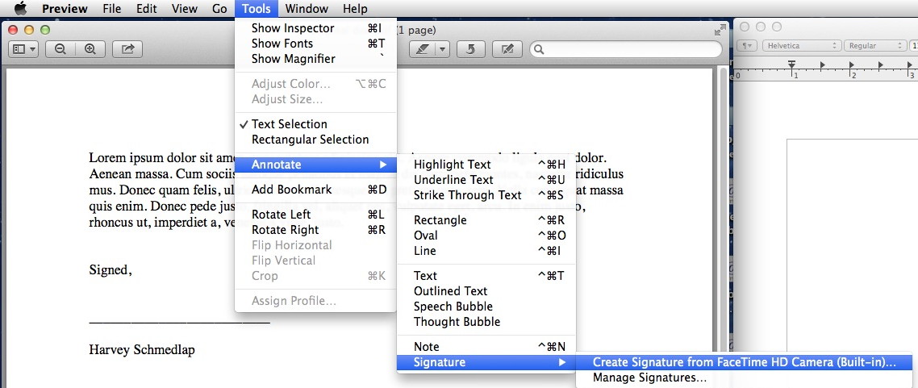The image size is (918, 388).
Task: Click 'Harvey Schmedlap' name in the document
Action: pyautogui.click(x=142, y=350)
